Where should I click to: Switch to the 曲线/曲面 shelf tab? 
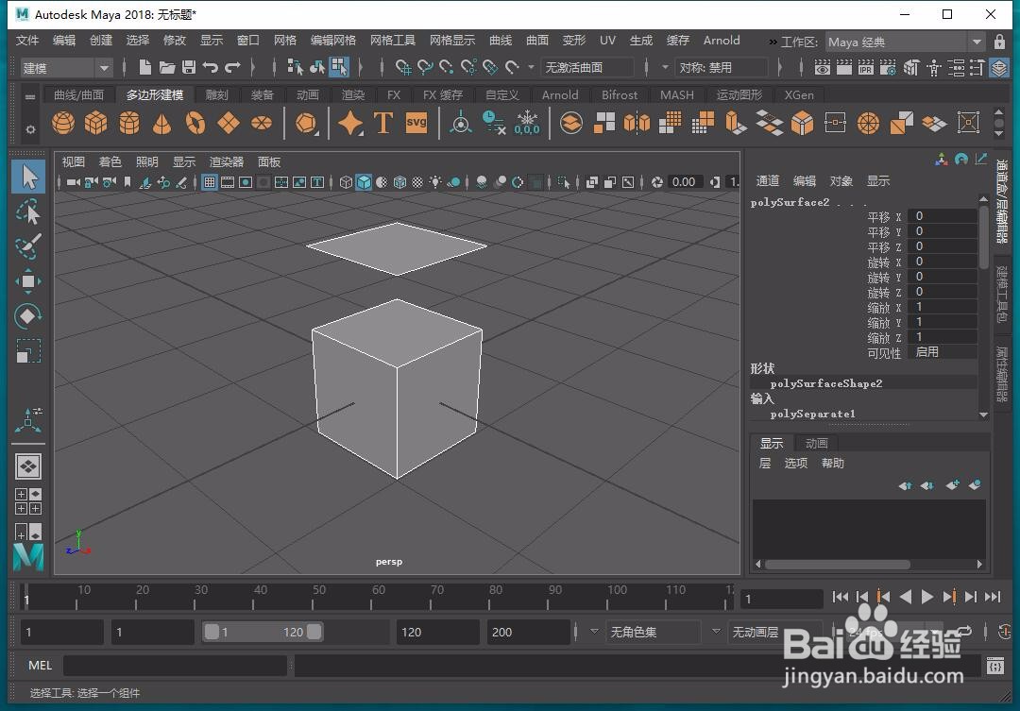[x=78, y=95]
